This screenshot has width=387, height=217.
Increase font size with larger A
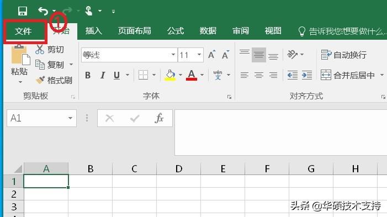(211, 55)
